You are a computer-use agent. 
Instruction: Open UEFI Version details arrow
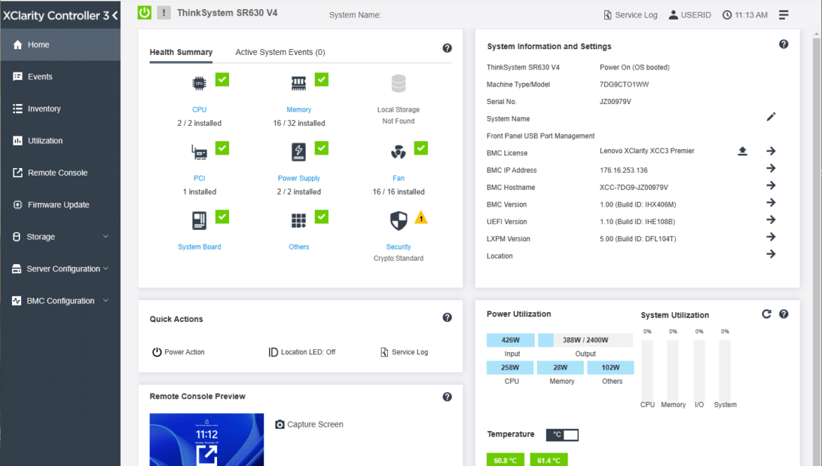coord(771,219)
